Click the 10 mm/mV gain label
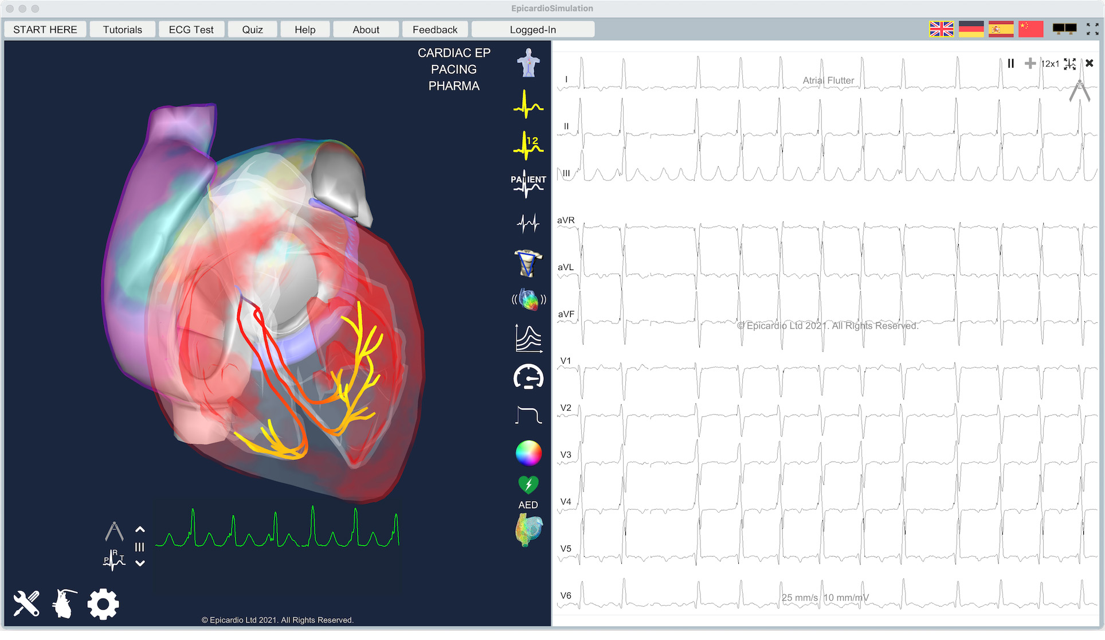Image resolution: width=1105 pixels, height=640 pixels. 846,598
